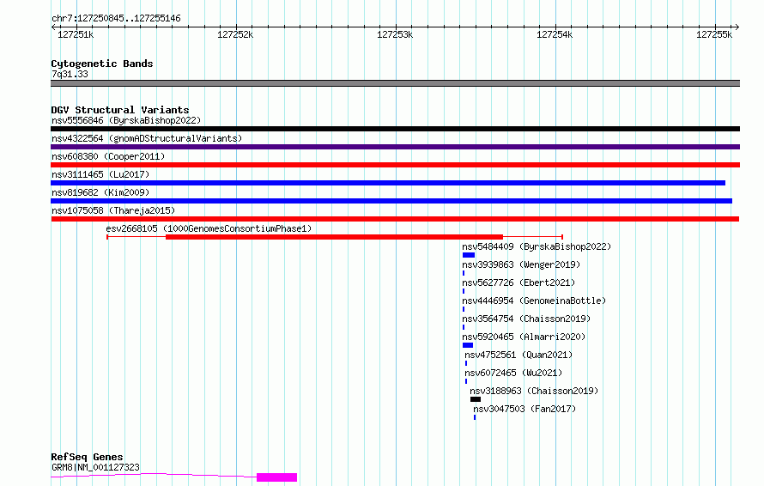The image size is (764, 486).
Task: Click the chr7:127250845..127255146 coordinate label
Action: (x=116, y=19)
